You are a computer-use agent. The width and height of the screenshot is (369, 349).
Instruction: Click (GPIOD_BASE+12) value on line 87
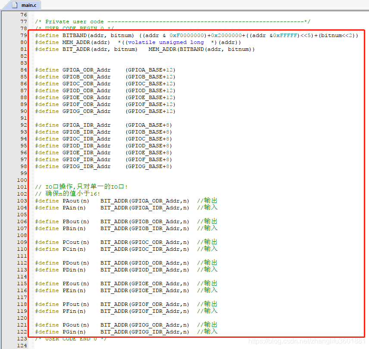150,90
